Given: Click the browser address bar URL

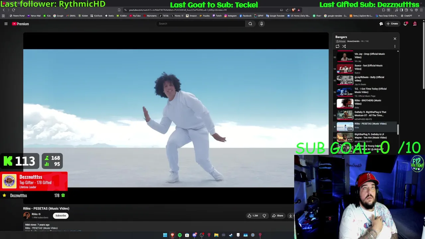Looking at the screenshot, I should click(178, 10).
